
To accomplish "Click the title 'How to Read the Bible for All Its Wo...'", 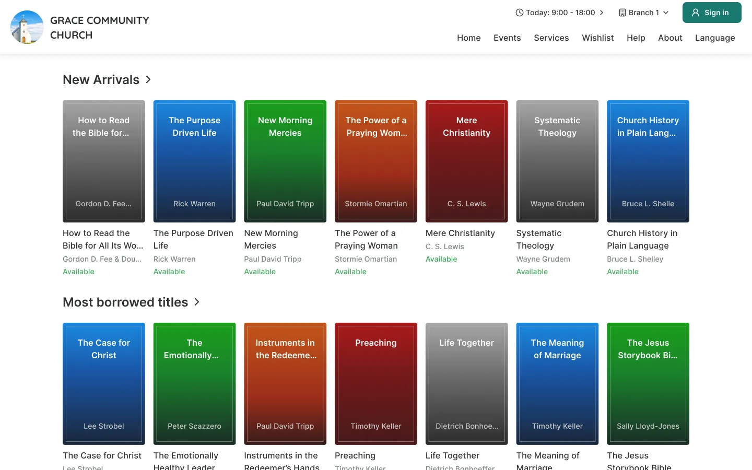I will (103, 239).
